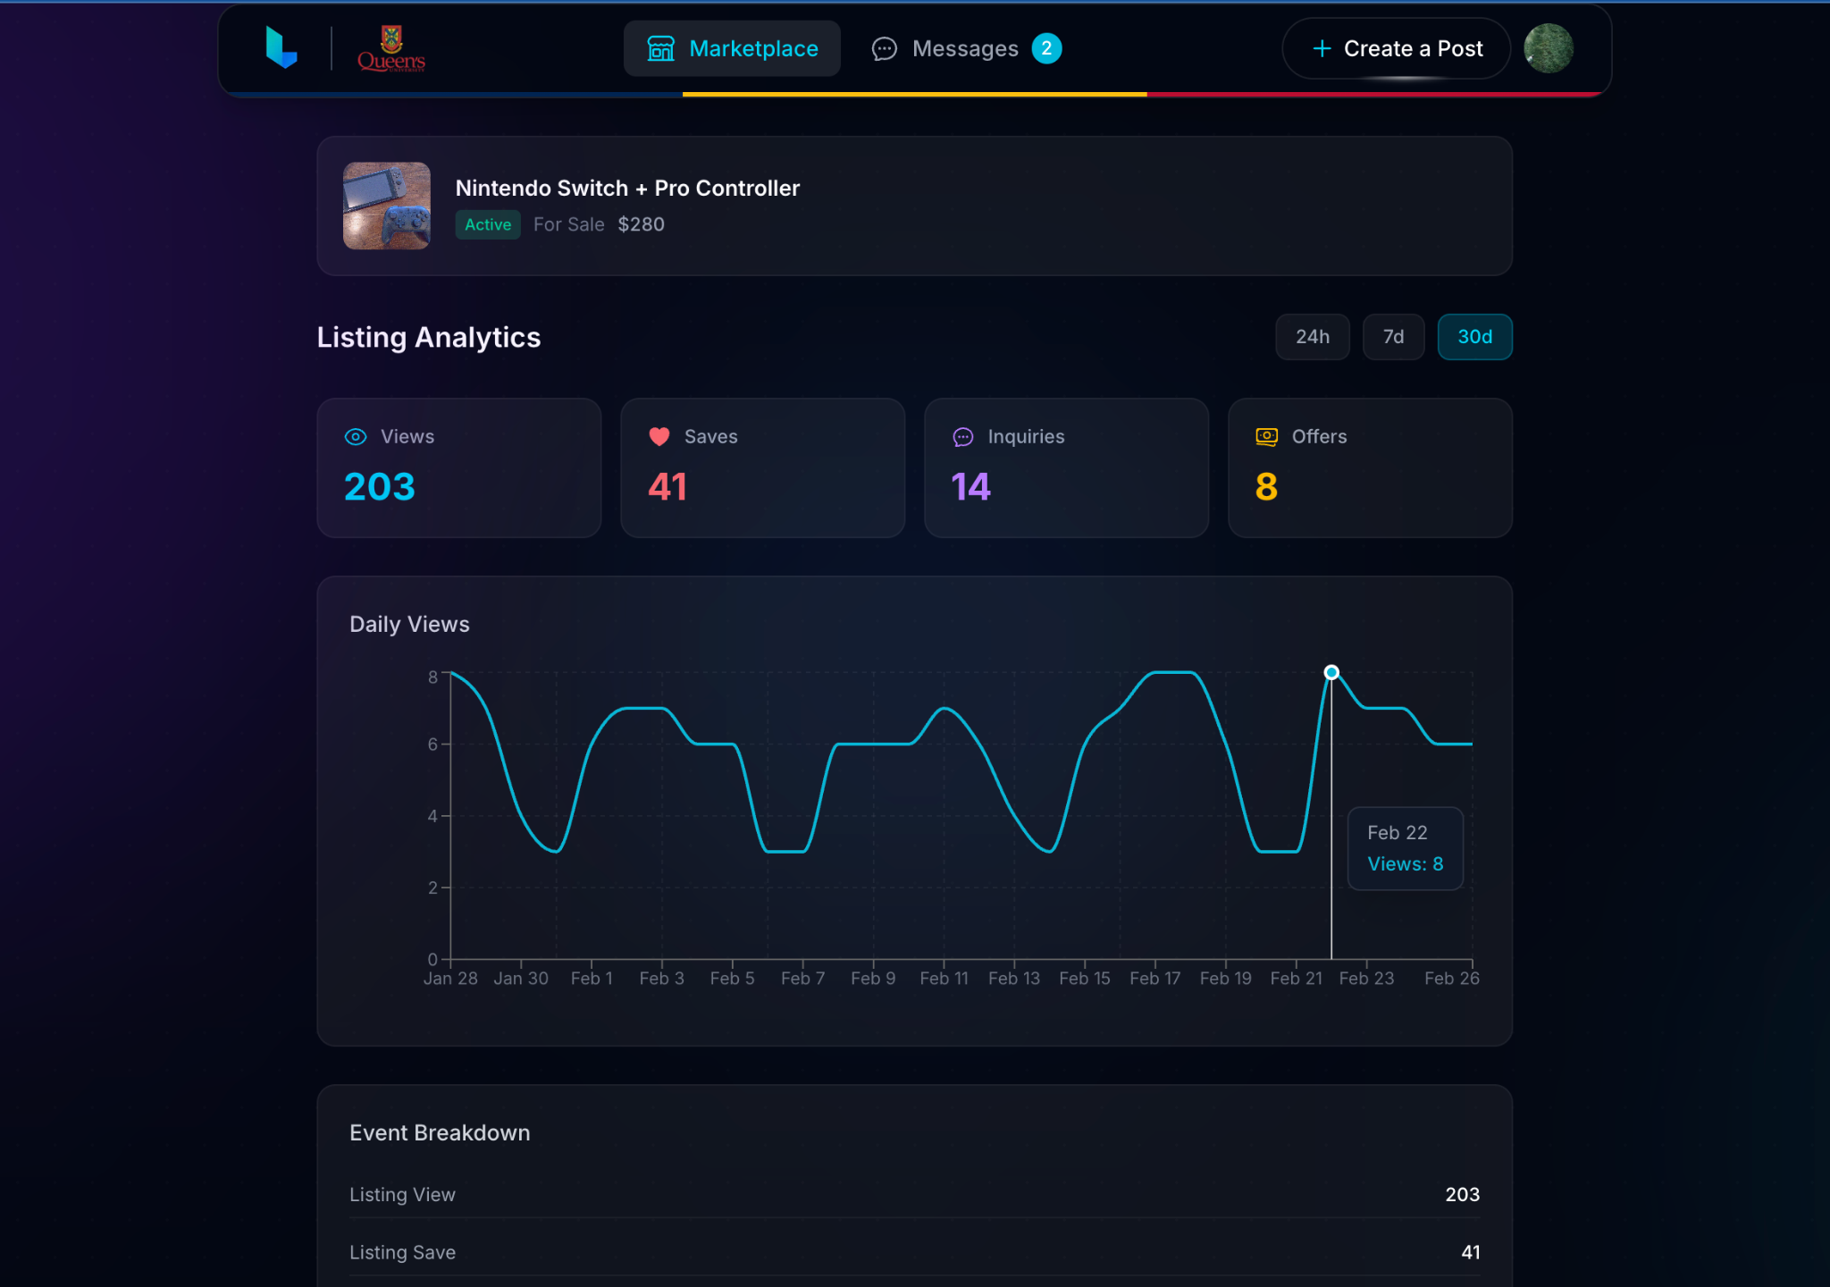Click the Inquiries chat bubble icon
The image size is (1830, 1287).
(x=963, y=436)
